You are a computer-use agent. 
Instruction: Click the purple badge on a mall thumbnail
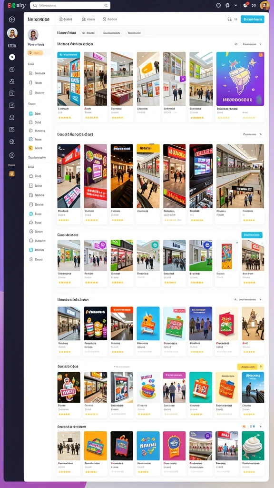click(x=183, y=79)
